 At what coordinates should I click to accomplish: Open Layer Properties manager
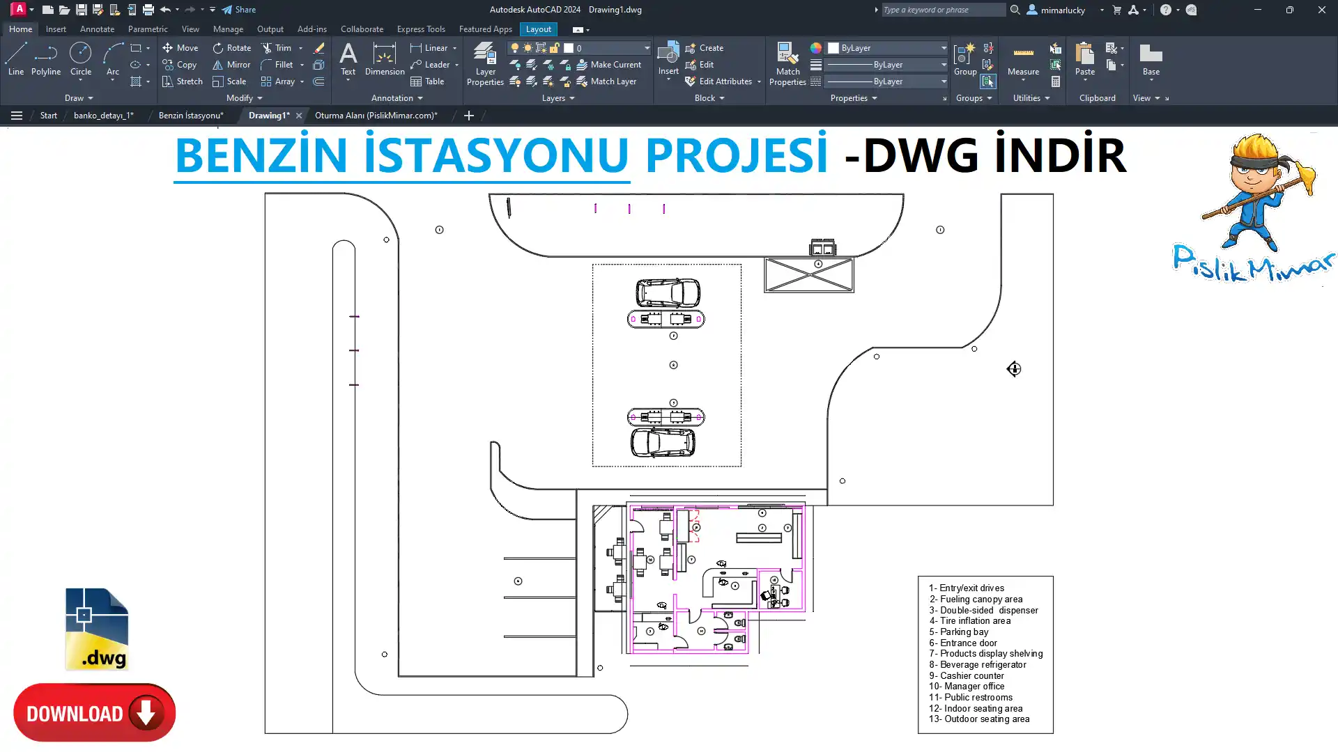click(x=485, y=63)
